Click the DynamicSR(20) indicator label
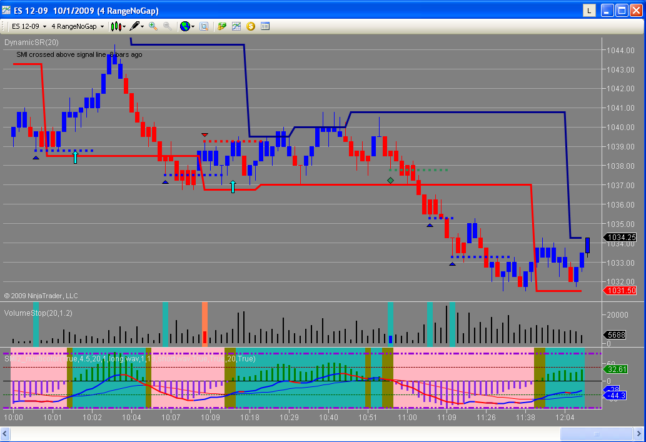 click(x=31, y=43)
